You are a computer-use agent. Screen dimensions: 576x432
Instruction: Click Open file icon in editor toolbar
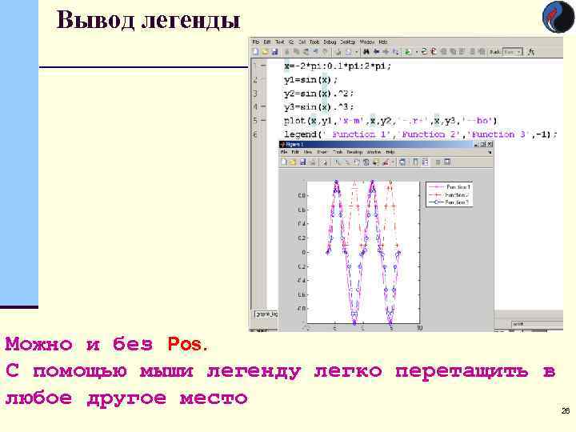[265, 52]
